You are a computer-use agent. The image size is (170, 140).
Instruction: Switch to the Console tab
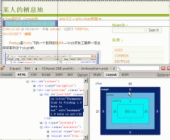click(7, 75)
